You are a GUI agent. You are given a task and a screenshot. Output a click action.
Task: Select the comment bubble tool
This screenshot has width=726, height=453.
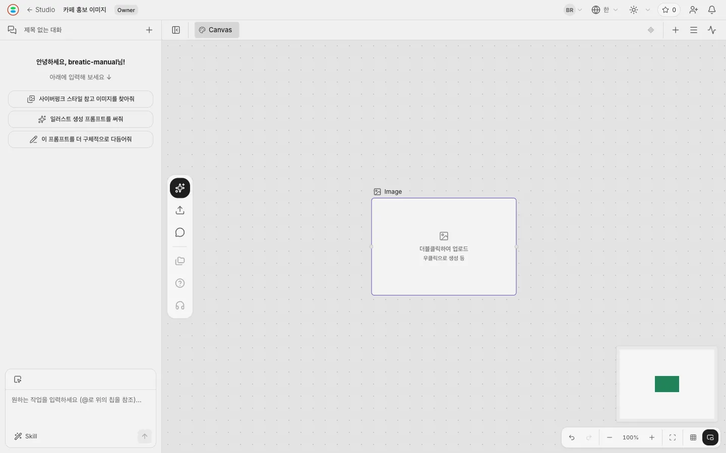pos(180,233)
